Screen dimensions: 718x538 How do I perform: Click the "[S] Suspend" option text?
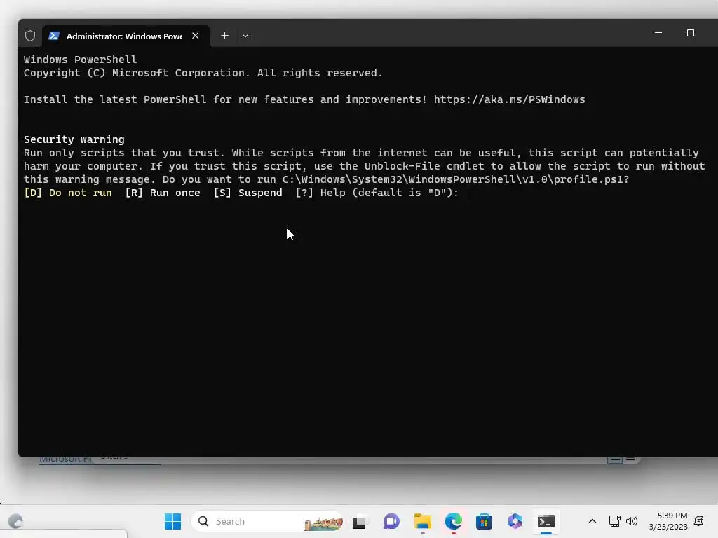(248, 193)
